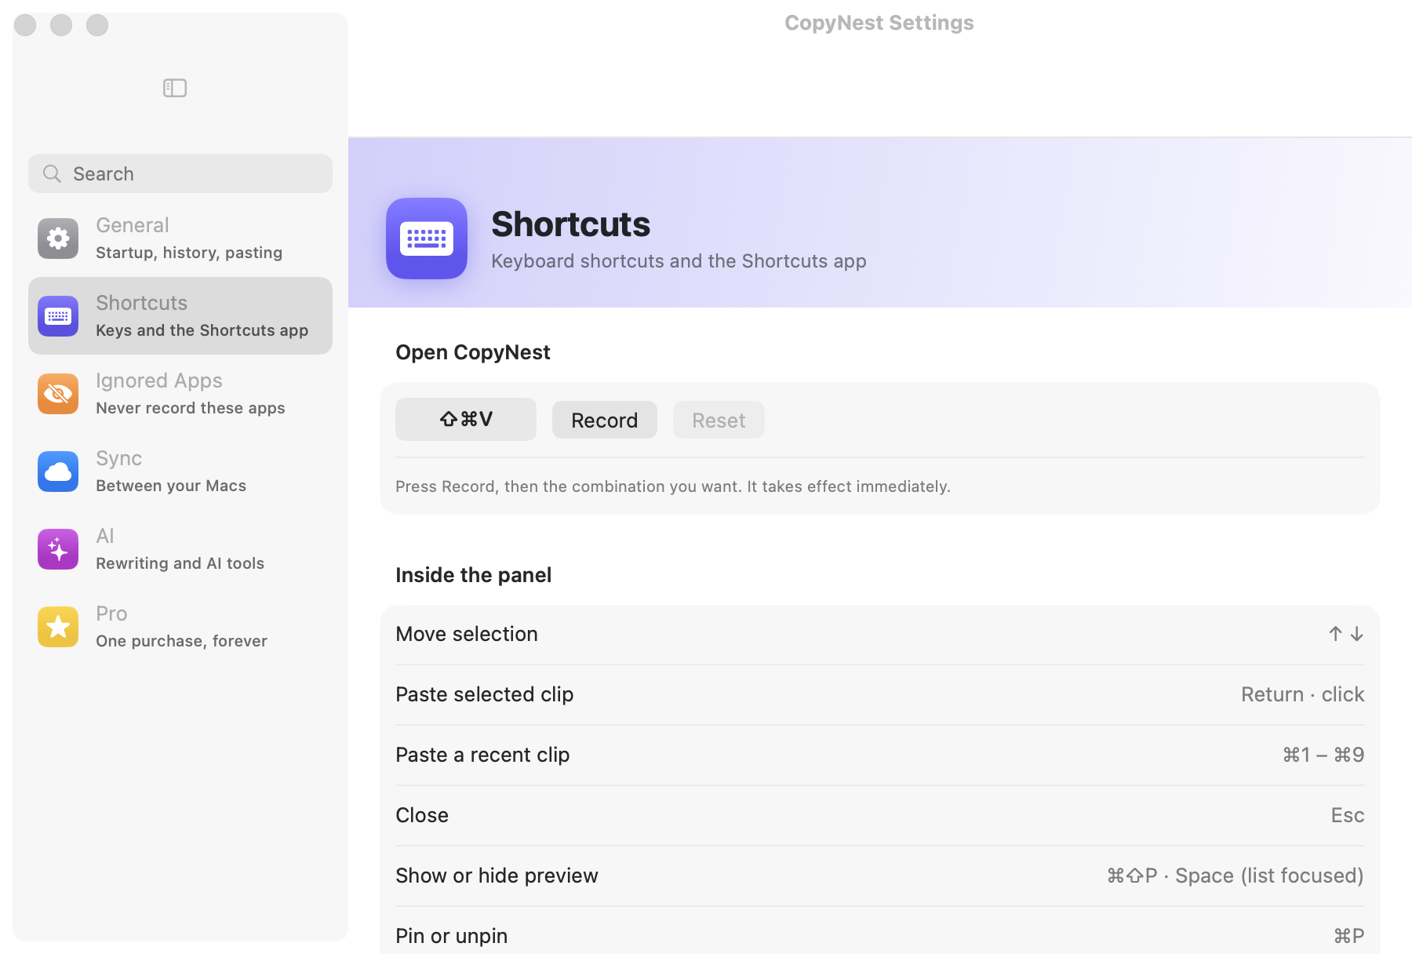Focus the Search input field

(180, 173)
